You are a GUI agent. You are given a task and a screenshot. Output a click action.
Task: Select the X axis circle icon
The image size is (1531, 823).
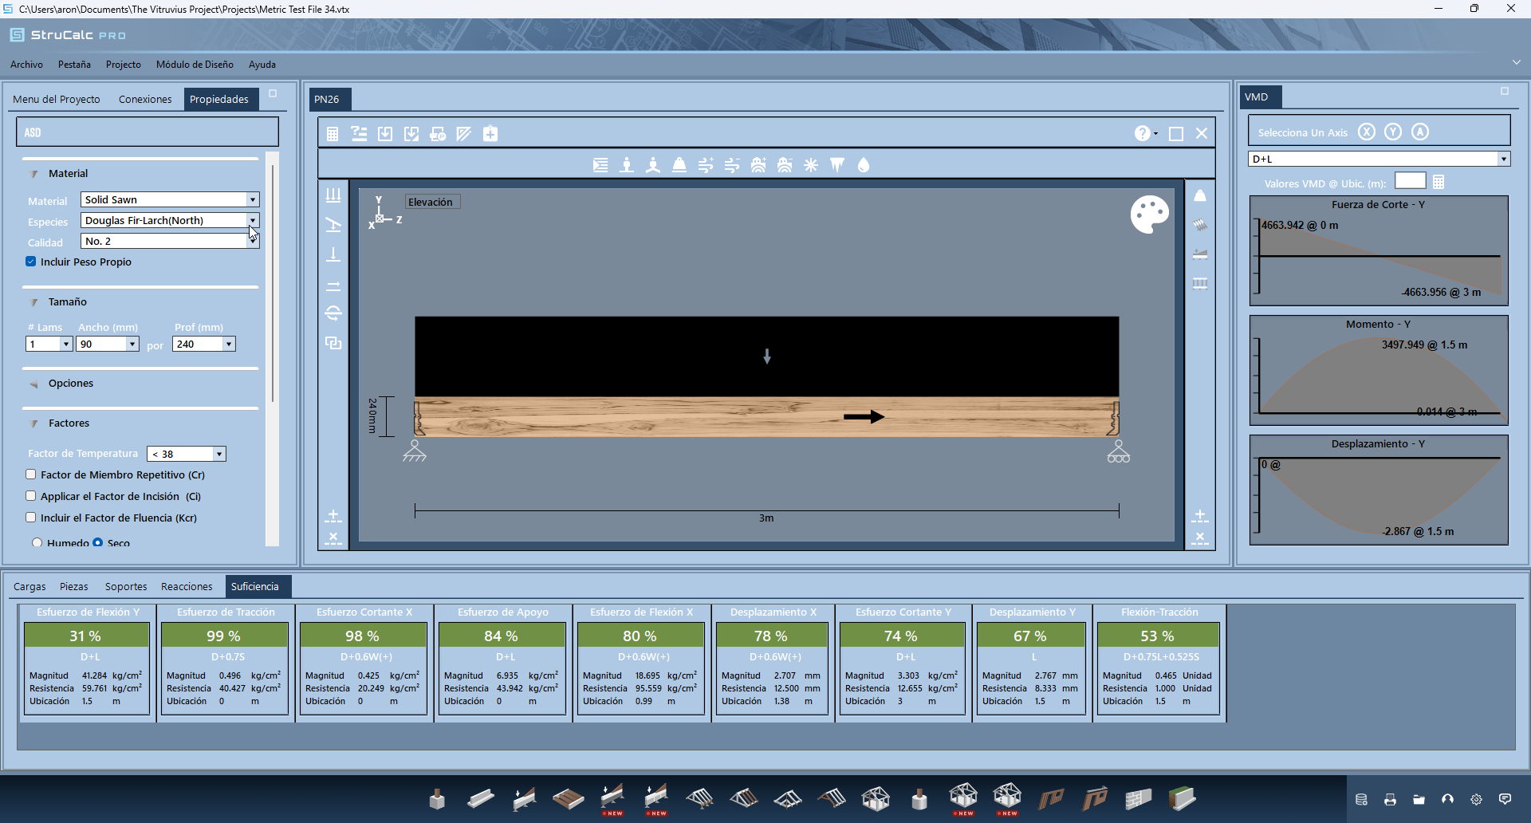tap(1367, 132)
